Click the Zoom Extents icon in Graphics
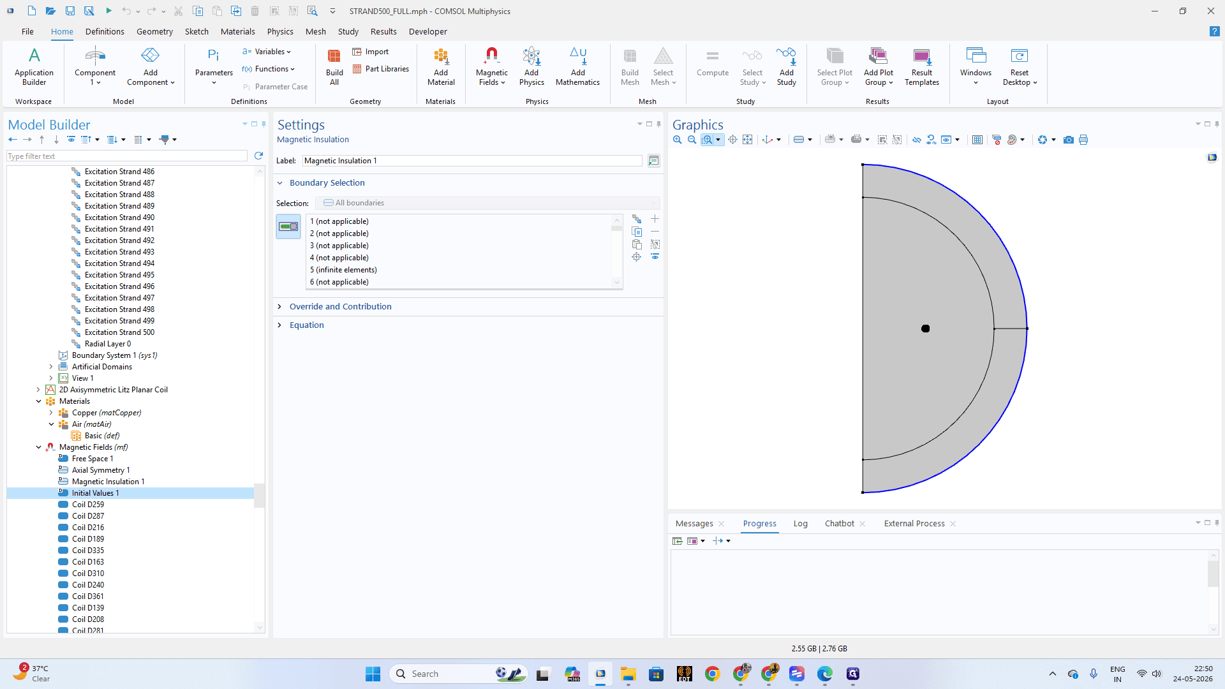Screen dimensions: 1225x689 point(748,140)
